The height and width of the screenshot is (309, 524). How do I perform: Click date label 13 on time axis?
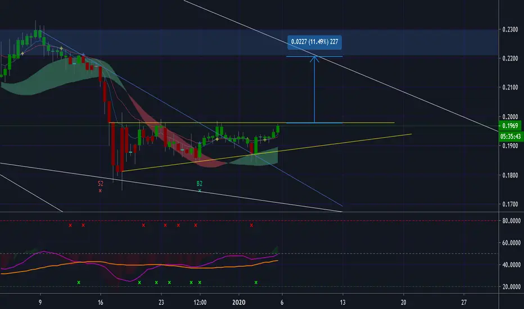point(342,302)
